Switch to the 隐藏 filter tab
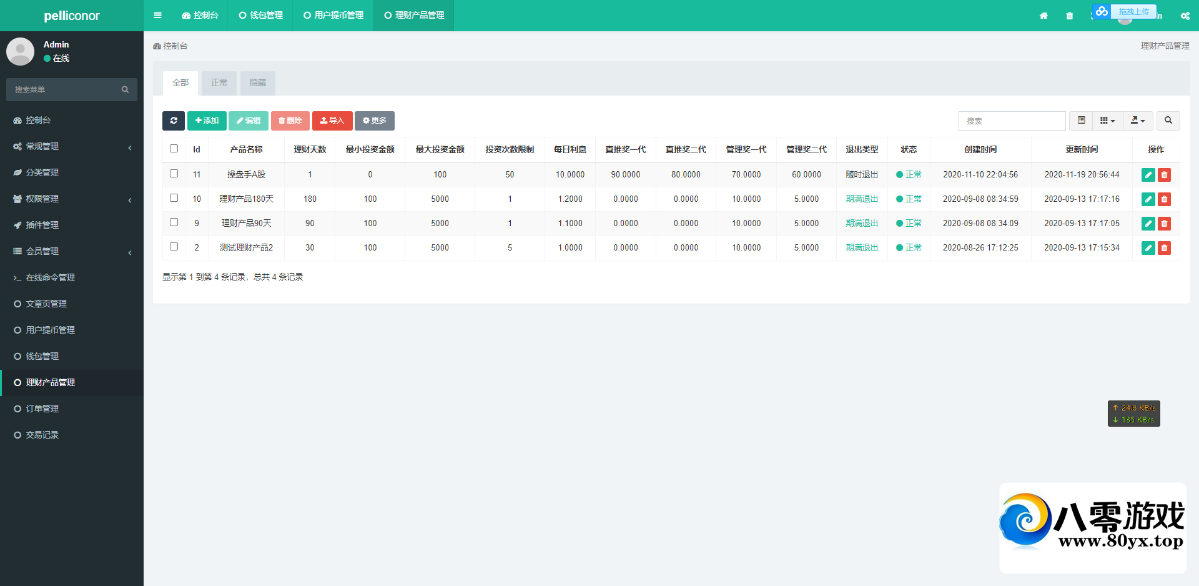Viewport: 1199px width, 586px height. pyautogui.click(x=258, y=83)
